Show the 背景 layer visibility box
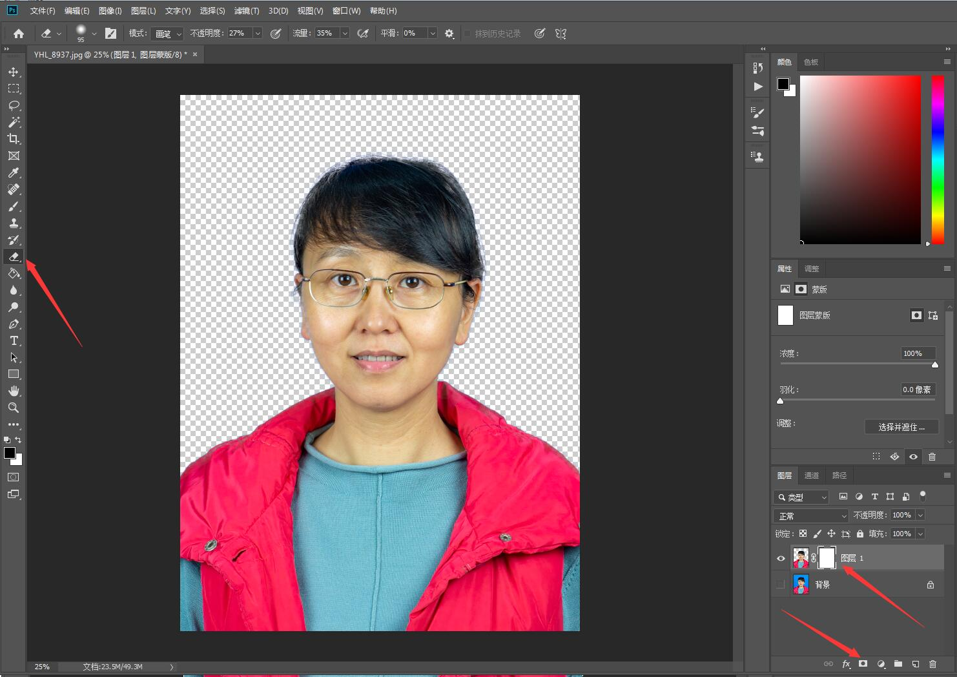The image size is (957, 677). coord(781,585)
